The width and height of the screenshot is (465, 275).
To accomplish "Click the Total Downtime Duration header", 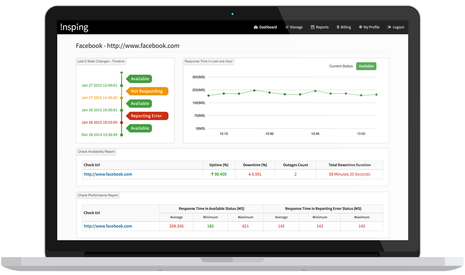I will point(349,165).
